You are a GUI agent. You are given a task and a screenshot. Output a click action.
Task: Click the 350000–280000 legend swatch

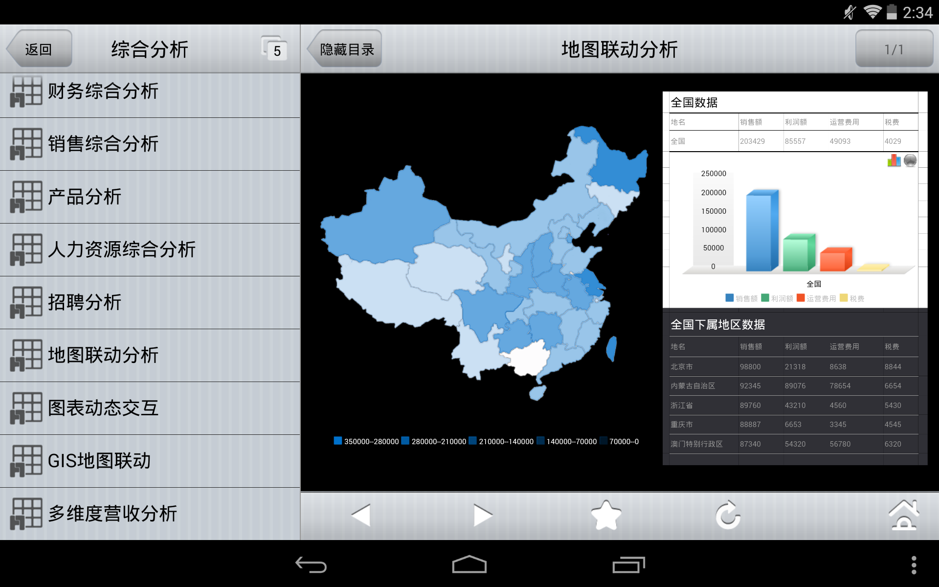(x=337, y=441)
